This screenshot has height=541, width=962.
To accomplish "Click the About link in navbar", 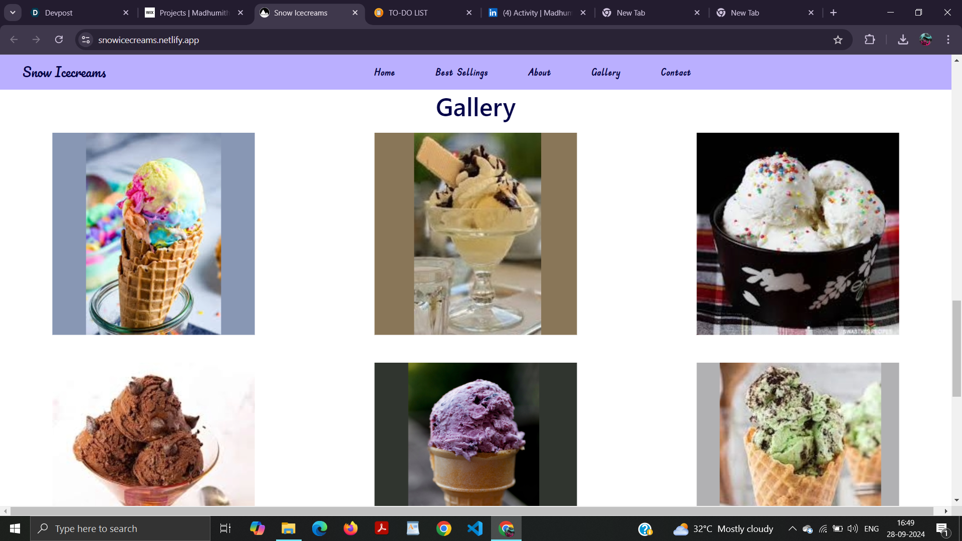I will 539,73.
